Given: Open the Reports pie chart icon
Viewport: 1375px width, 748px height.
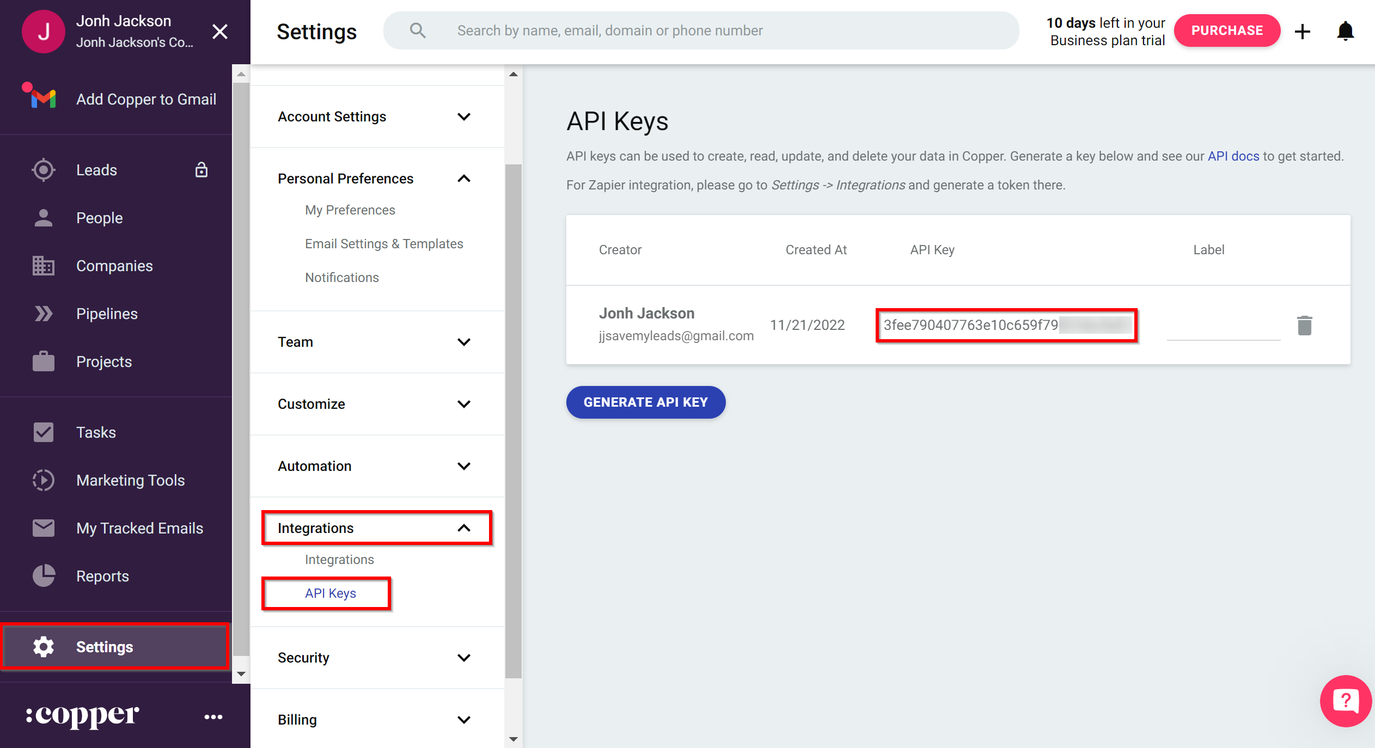Looking at the screenshot, I should click(44, 576).
